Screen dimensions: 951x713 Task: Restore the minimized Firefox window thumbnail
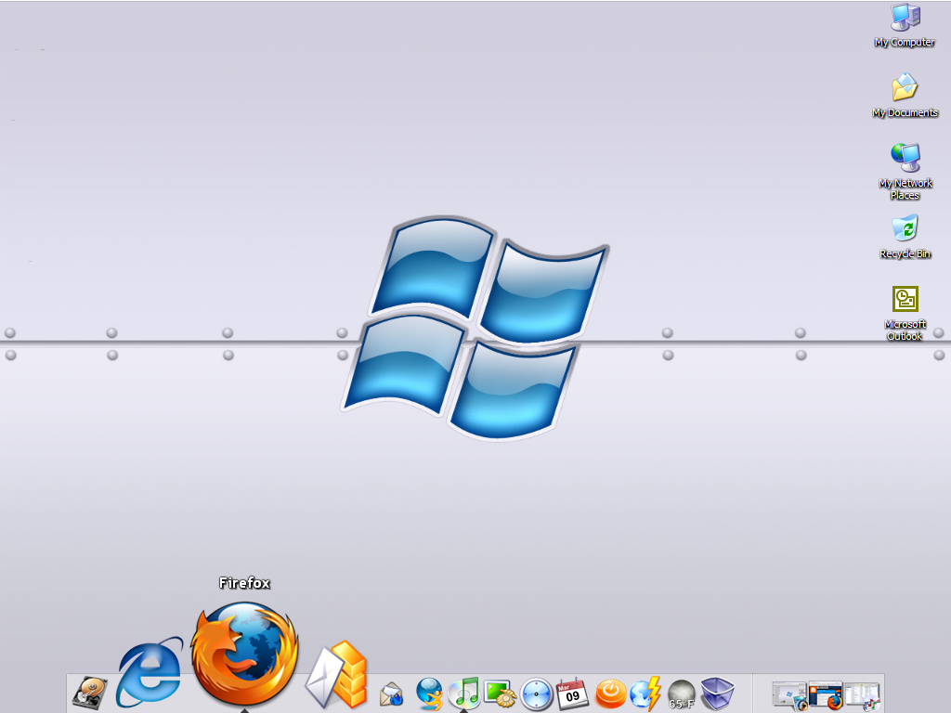(x=826, y=694)
